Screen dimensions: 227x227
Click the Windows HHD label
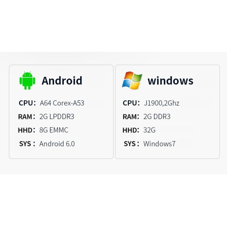(x=130, y=130)
